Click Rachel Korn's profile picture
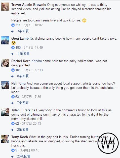 click(x=5, y=63)
